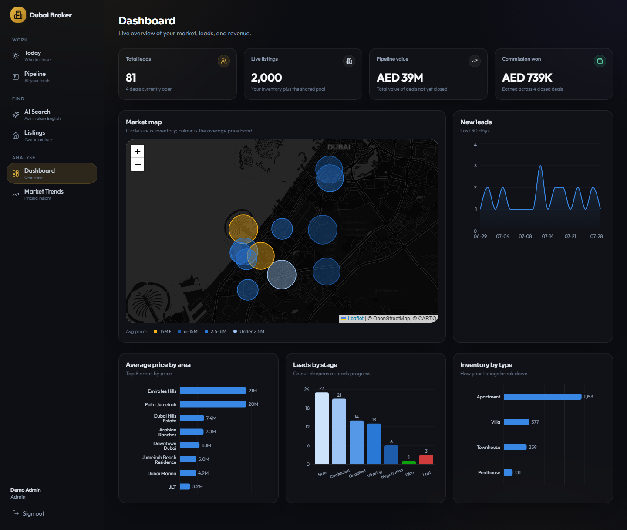Click the AI Search sparkle icon

click(16, 115)
